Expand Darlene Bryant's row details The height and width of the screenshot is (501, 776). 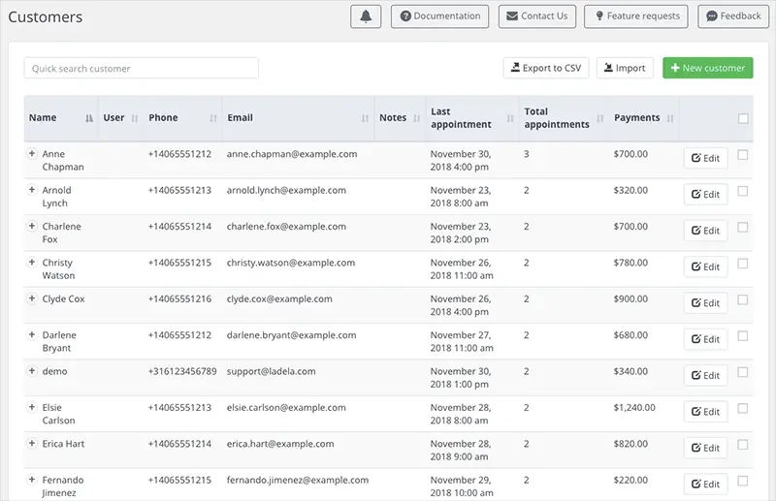click(32, 334)
